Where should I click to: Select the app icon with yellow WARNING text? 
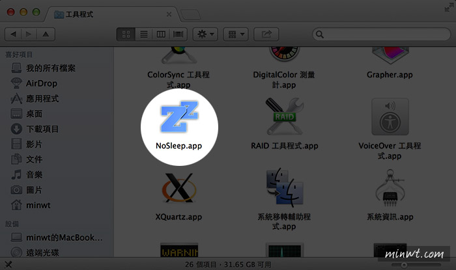[179, 250]
